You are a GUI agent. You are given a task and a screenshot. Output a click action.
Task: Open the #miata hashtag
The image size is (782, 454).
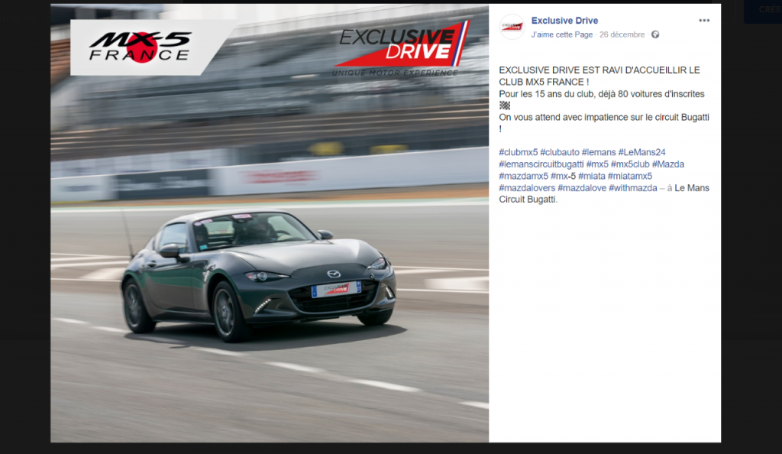(x=592, y=176)
